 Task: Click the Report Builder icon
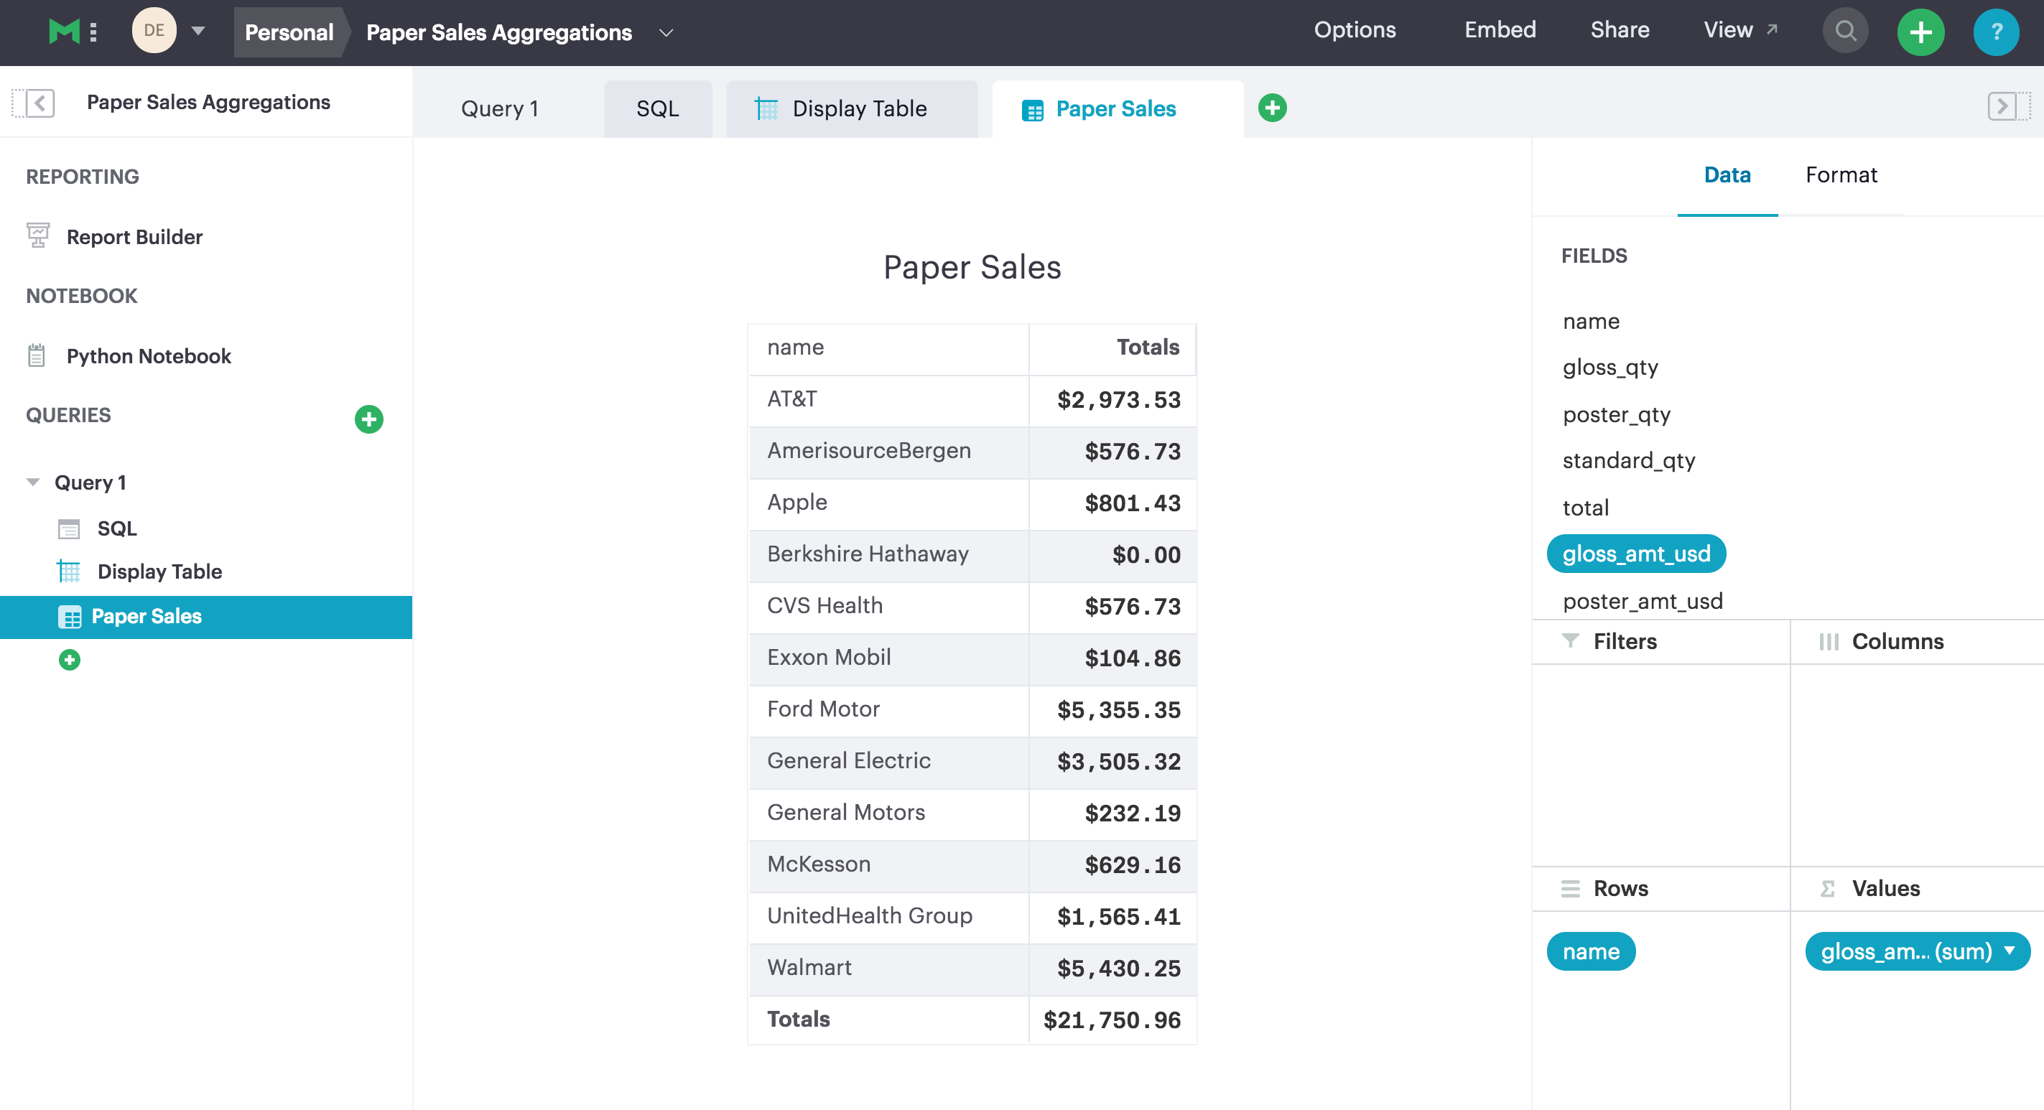coord(38,236)
